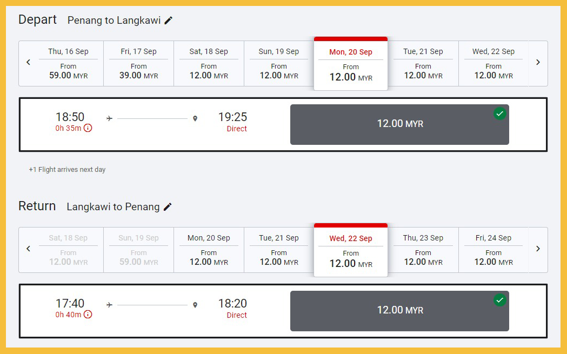Screen dimensions: 567x354
Task: Click the return flight destination pin icon
Action: point(195,305)
